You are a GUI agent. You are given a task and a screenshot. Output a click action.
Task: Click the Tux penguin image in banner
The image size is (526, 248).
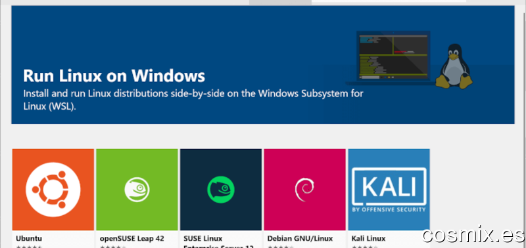click(454, 66)
